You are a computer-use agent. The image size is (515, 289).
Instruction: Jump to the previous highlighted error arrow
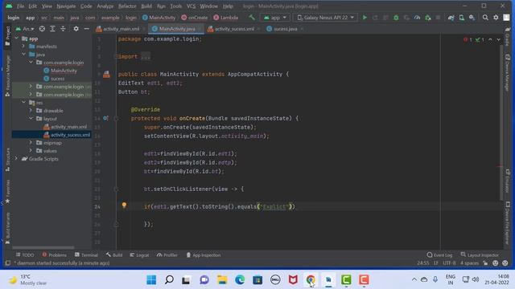click(x=490, y=39)
